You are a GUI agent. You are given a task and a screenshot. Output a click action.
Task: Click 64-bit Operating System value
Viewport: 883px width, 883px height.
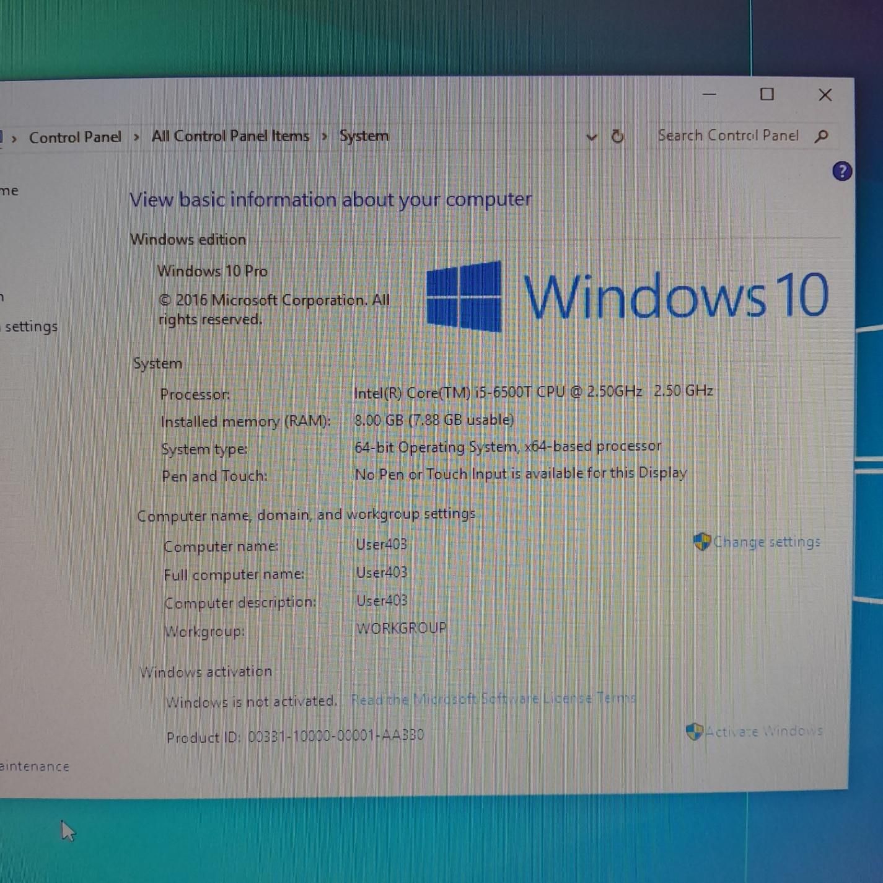click(x=508, y=447)
